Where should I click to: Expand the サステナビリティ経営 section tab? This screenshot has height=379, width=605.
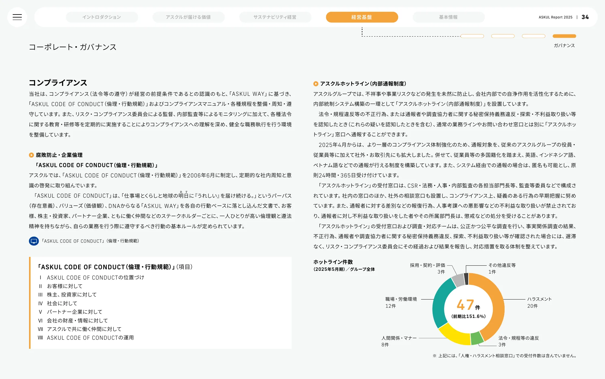point(275,17)
